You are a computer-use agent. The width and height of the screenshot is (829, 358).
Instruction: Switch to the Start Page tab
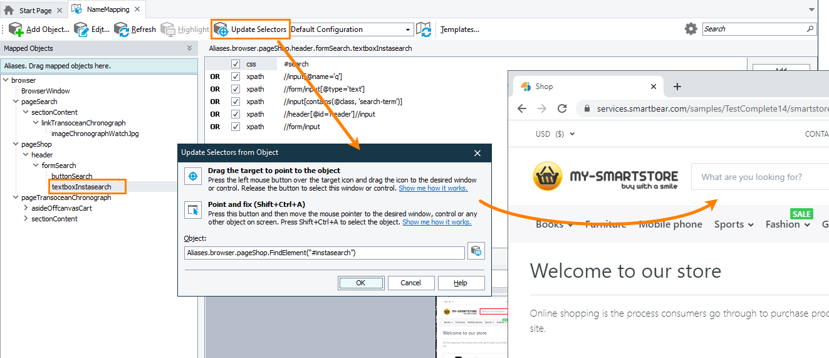click(x=30, y=10)
